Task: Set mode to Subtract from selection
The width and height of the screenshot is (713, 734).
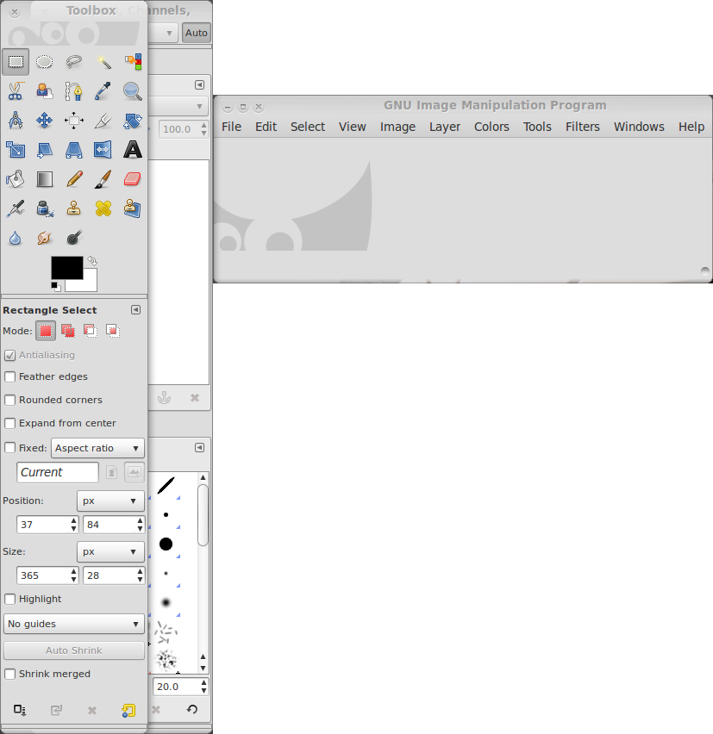Action: 91,331
